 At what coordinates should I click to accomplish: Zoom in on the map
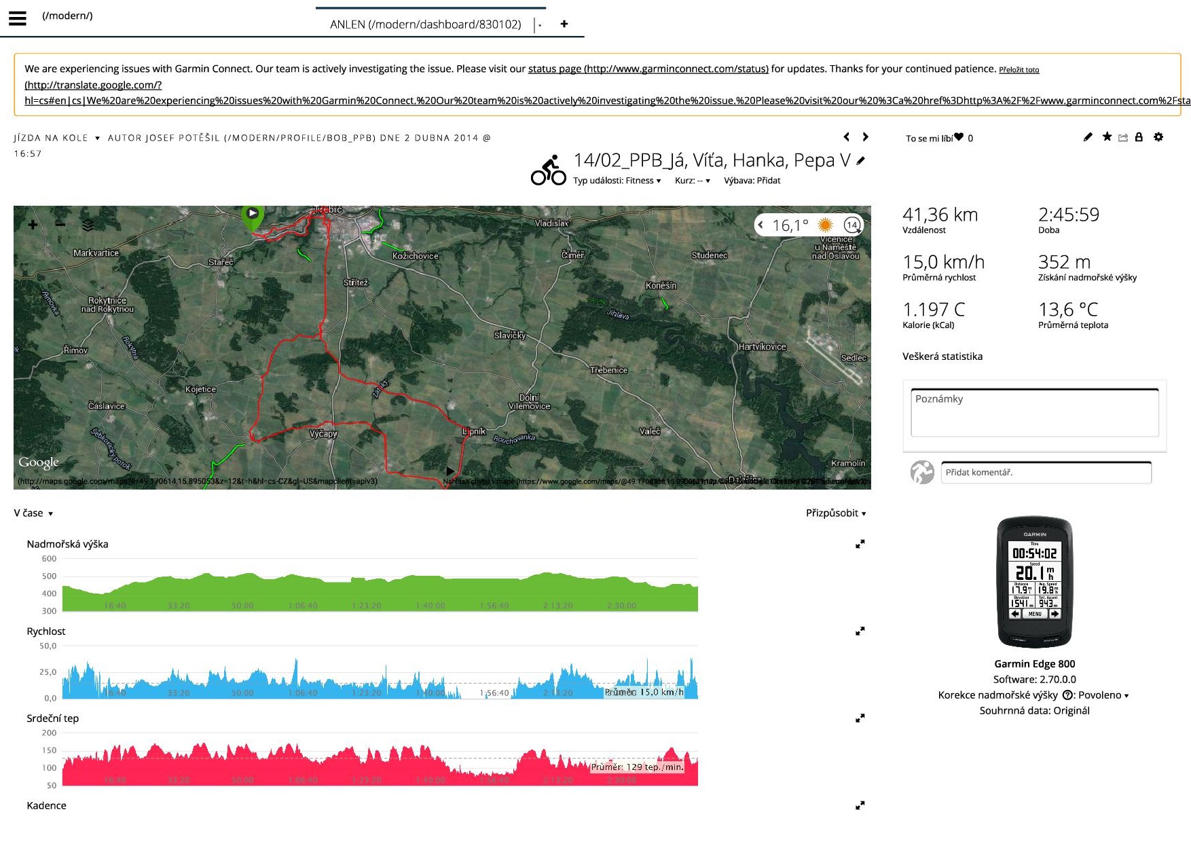(x=33, y=225)
